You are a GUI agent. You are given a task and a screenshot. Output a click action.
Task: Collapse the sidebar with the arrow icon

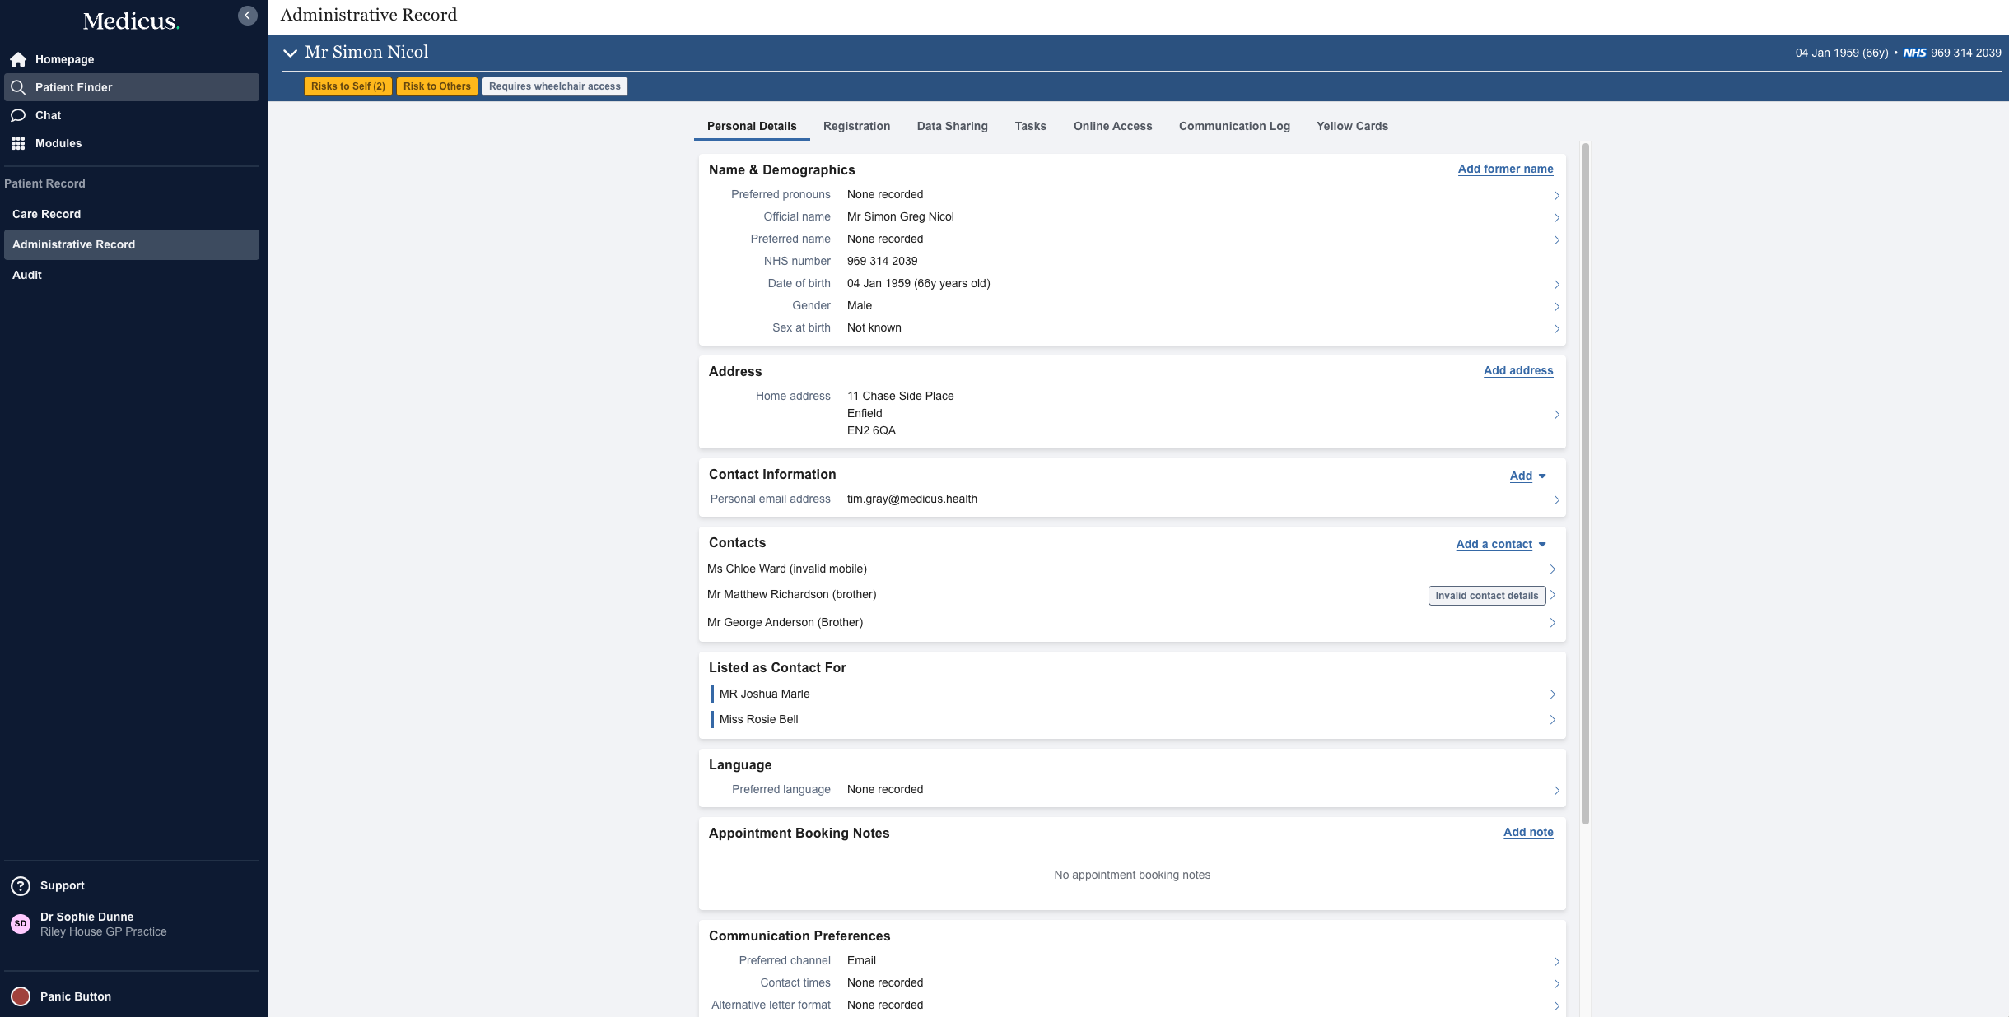pyautogui.click(x=246, y=14)
